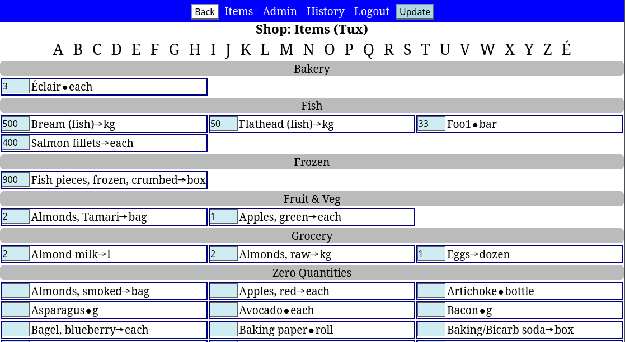This screenshot has width=625, height=342.
Task: Jump to letter W in the alphabet index
Action: click(487, 50)
